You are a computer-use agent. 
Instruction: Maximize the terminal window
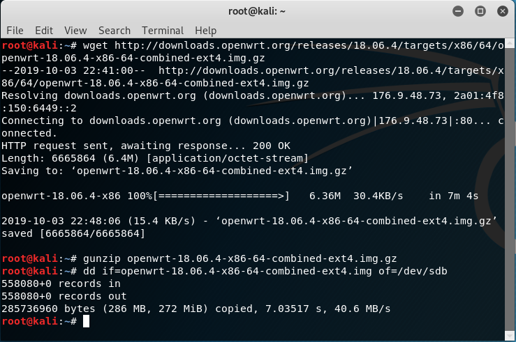click(x=480, y=11)
